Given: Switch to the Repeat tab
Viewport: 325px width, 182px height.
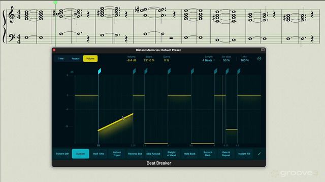Looking at the screenshot, I should 76,59.
